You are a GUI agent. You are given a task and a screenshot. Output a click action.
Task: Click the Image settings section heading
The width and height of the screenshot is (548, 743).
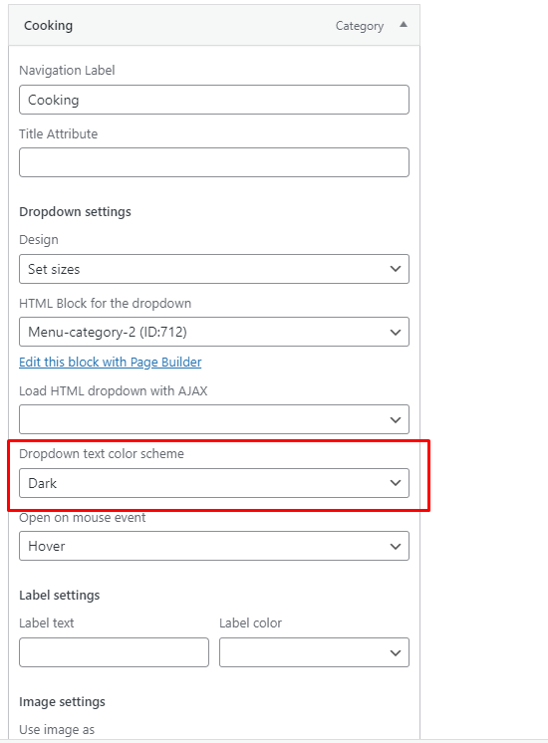click(x=62, y=702)
